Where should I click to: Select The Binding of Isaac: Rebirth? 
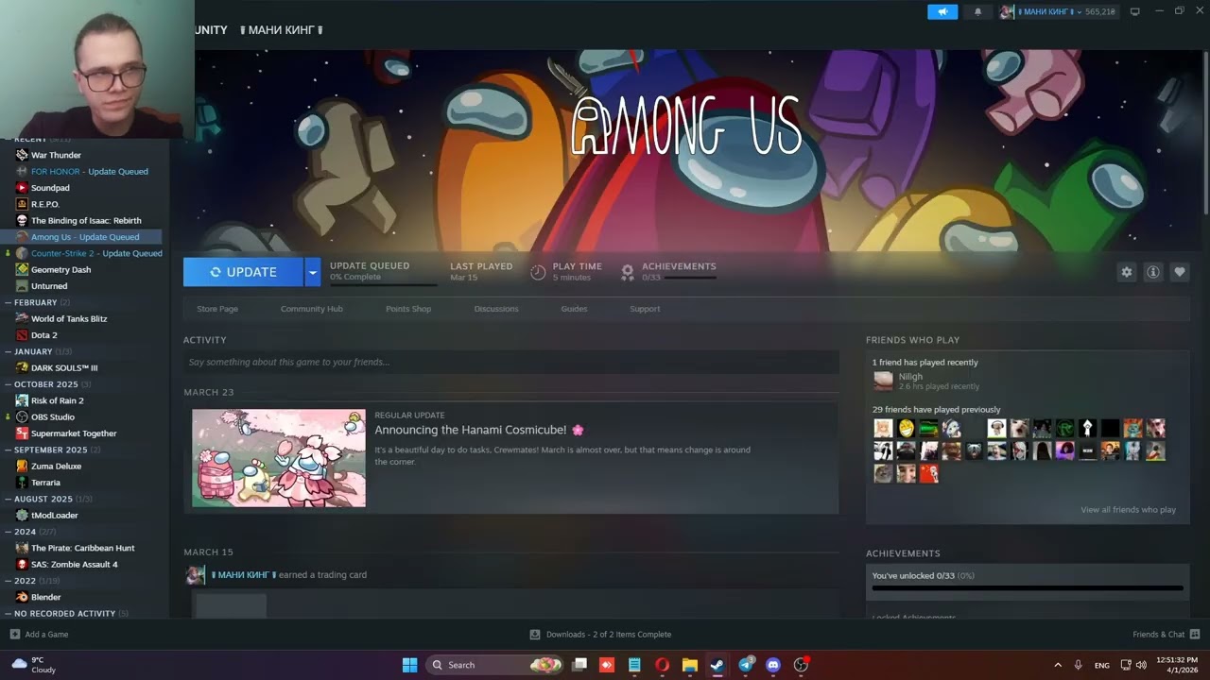tap(85, 220)
